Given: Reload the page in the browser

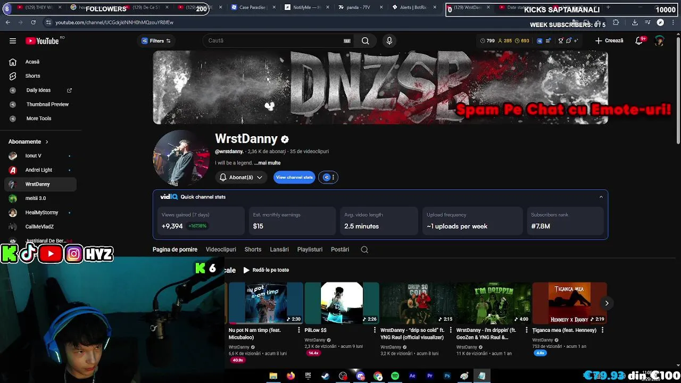Looking at the screenshot, I should coord(34,22).
